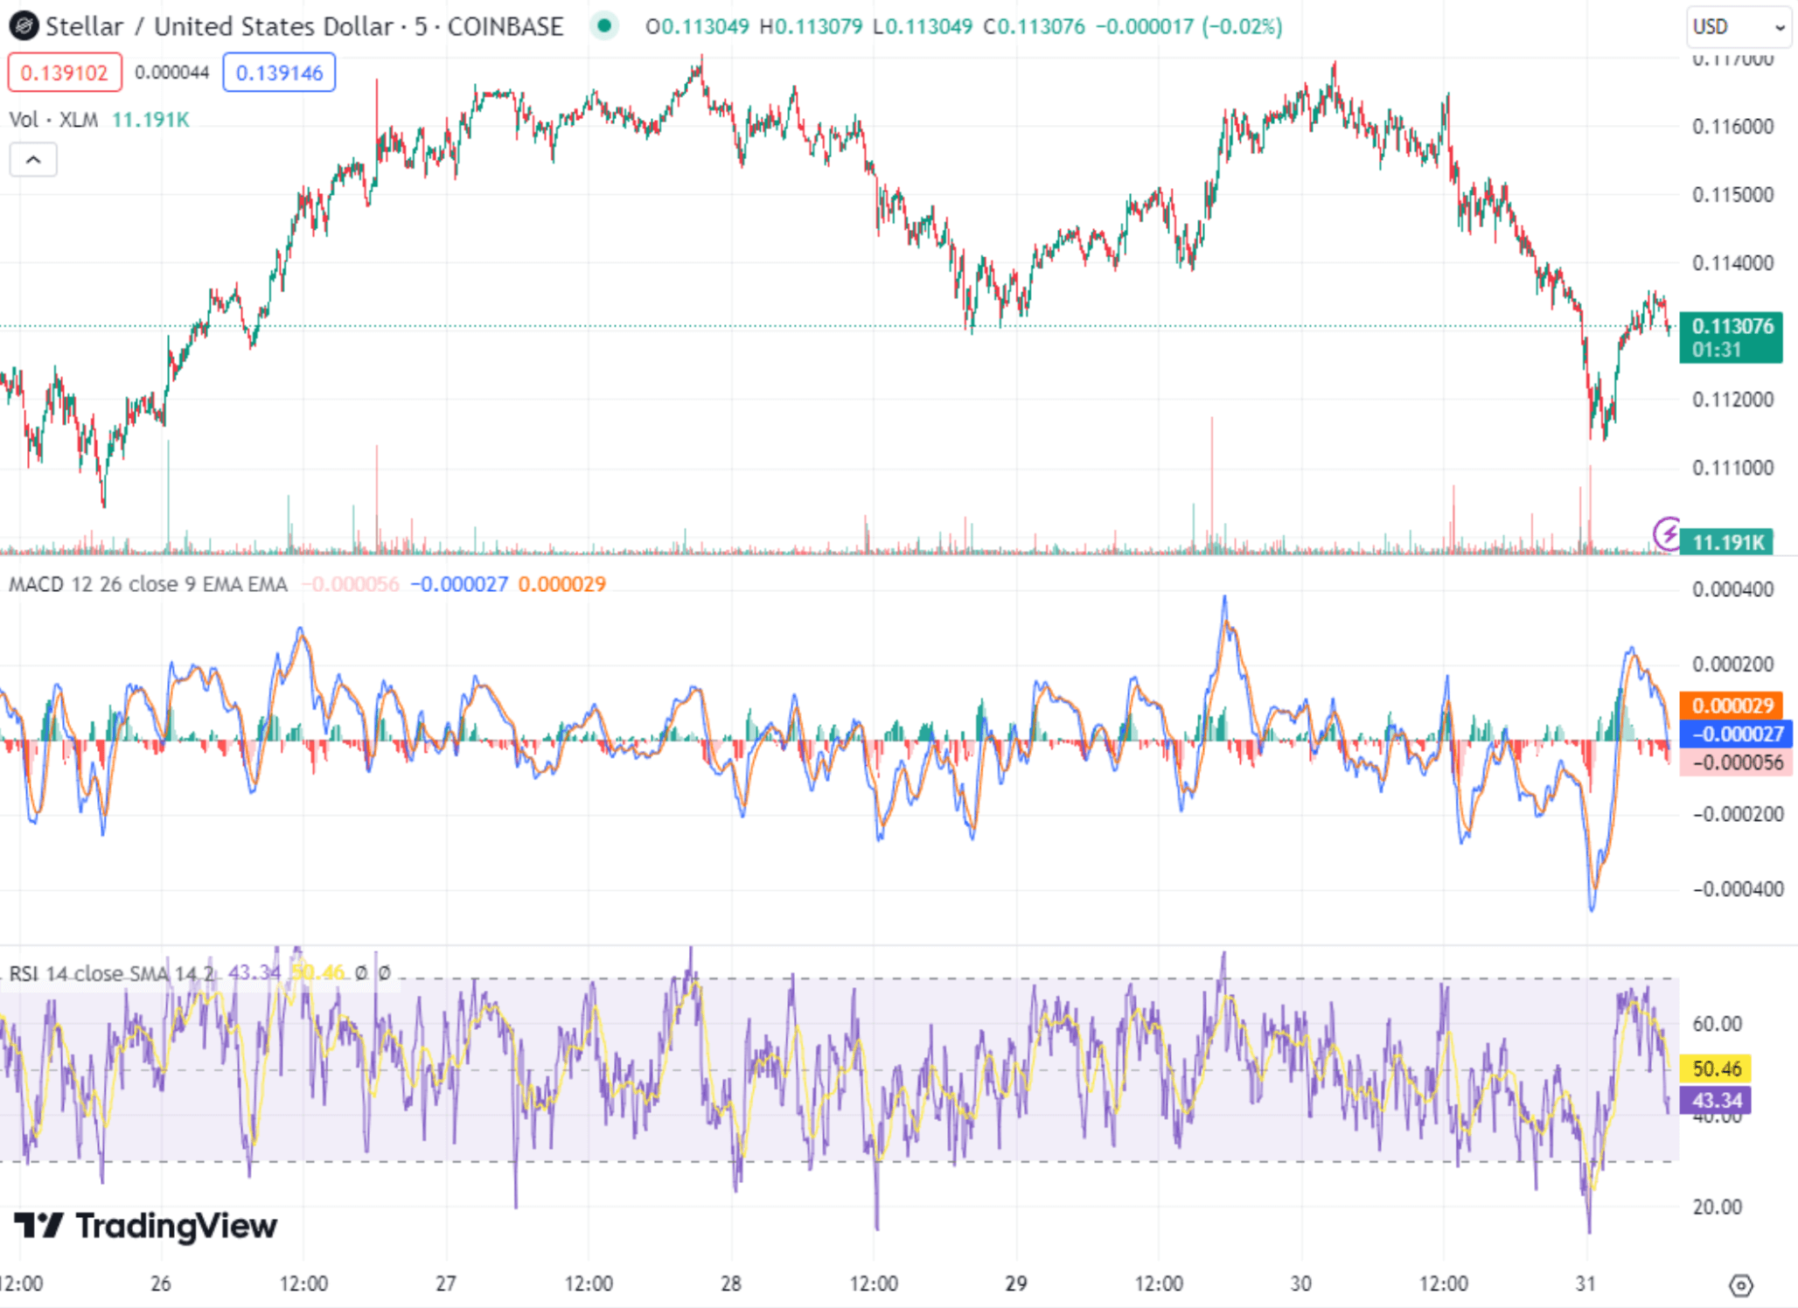Viewport: 1798px width, 1308px height.
Task: Collapse the volume indicator panel
Action: 33,159
